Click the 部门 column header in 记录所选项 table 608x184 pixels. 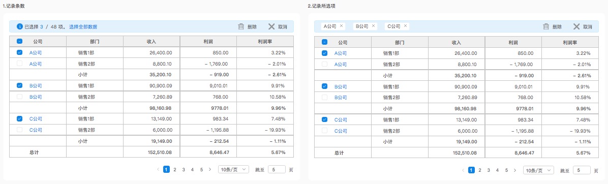(400, 42)
